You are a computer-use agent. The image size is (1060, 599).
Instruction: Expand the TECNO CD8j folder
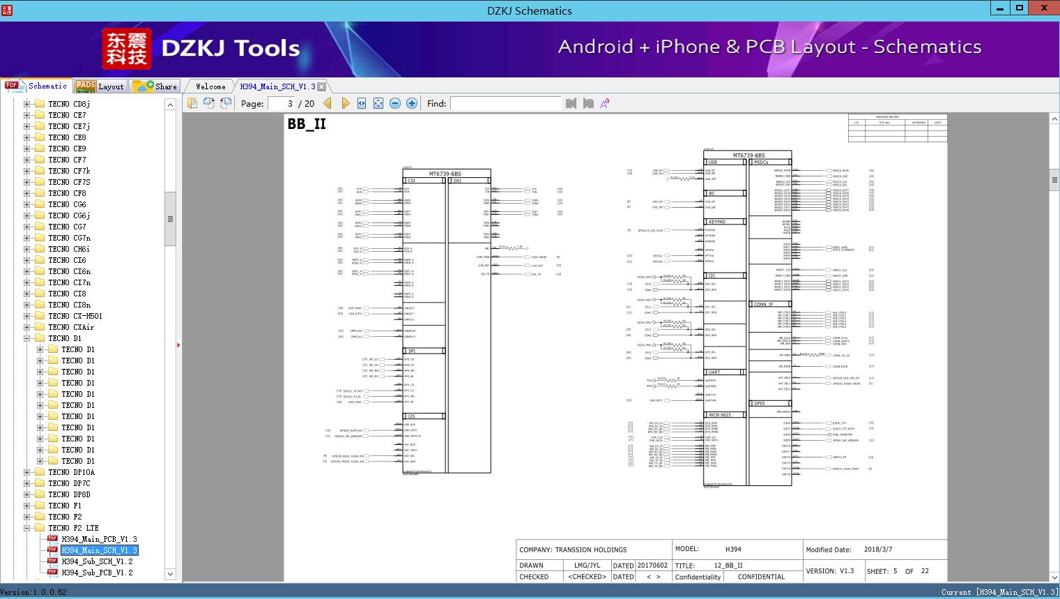point(26,104)
